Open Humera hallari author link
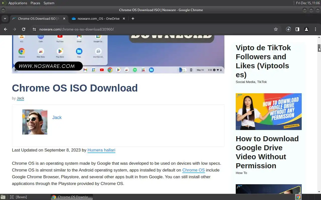This screenshot has width=321, height=200. [x=101, y=150]
